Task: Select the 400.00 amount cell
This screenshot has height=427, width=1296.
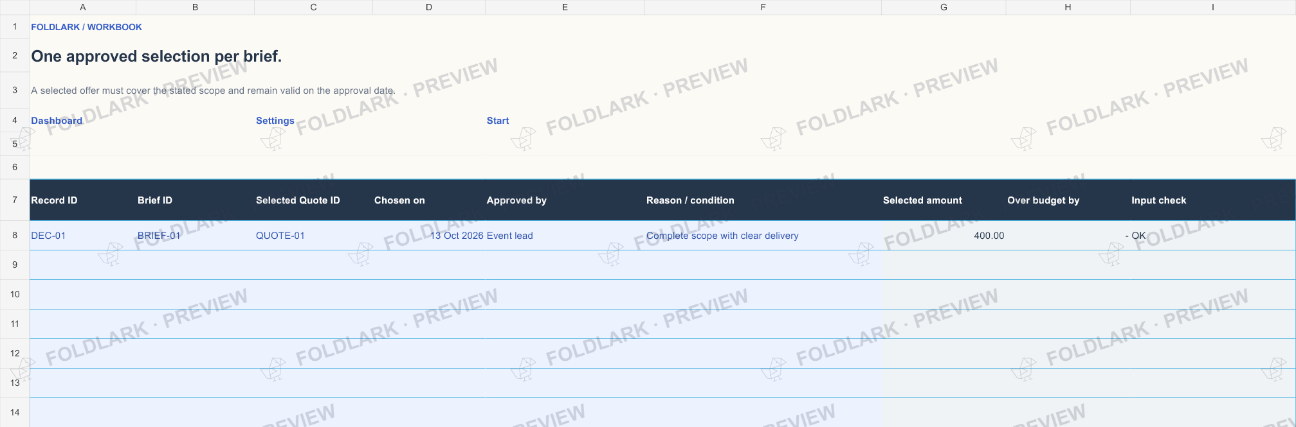Action: coord(944,236)
